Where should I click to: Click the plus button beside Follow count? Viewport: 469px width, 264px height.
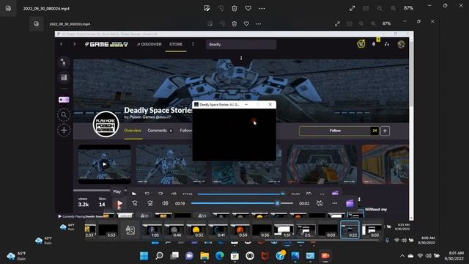385,131
